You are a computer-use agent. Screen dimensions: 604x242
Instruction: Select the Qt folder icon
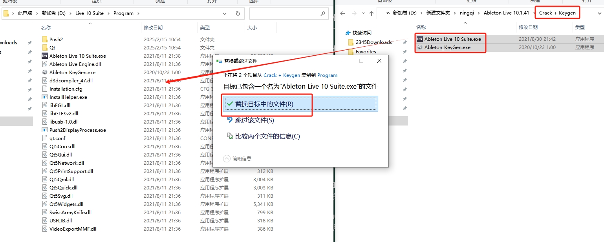(45, 47)
